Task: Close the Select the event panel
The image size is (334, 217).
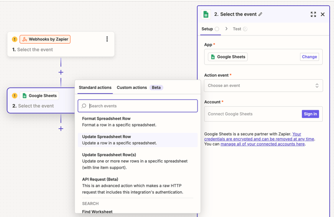Action: click(x=322, y=14)
